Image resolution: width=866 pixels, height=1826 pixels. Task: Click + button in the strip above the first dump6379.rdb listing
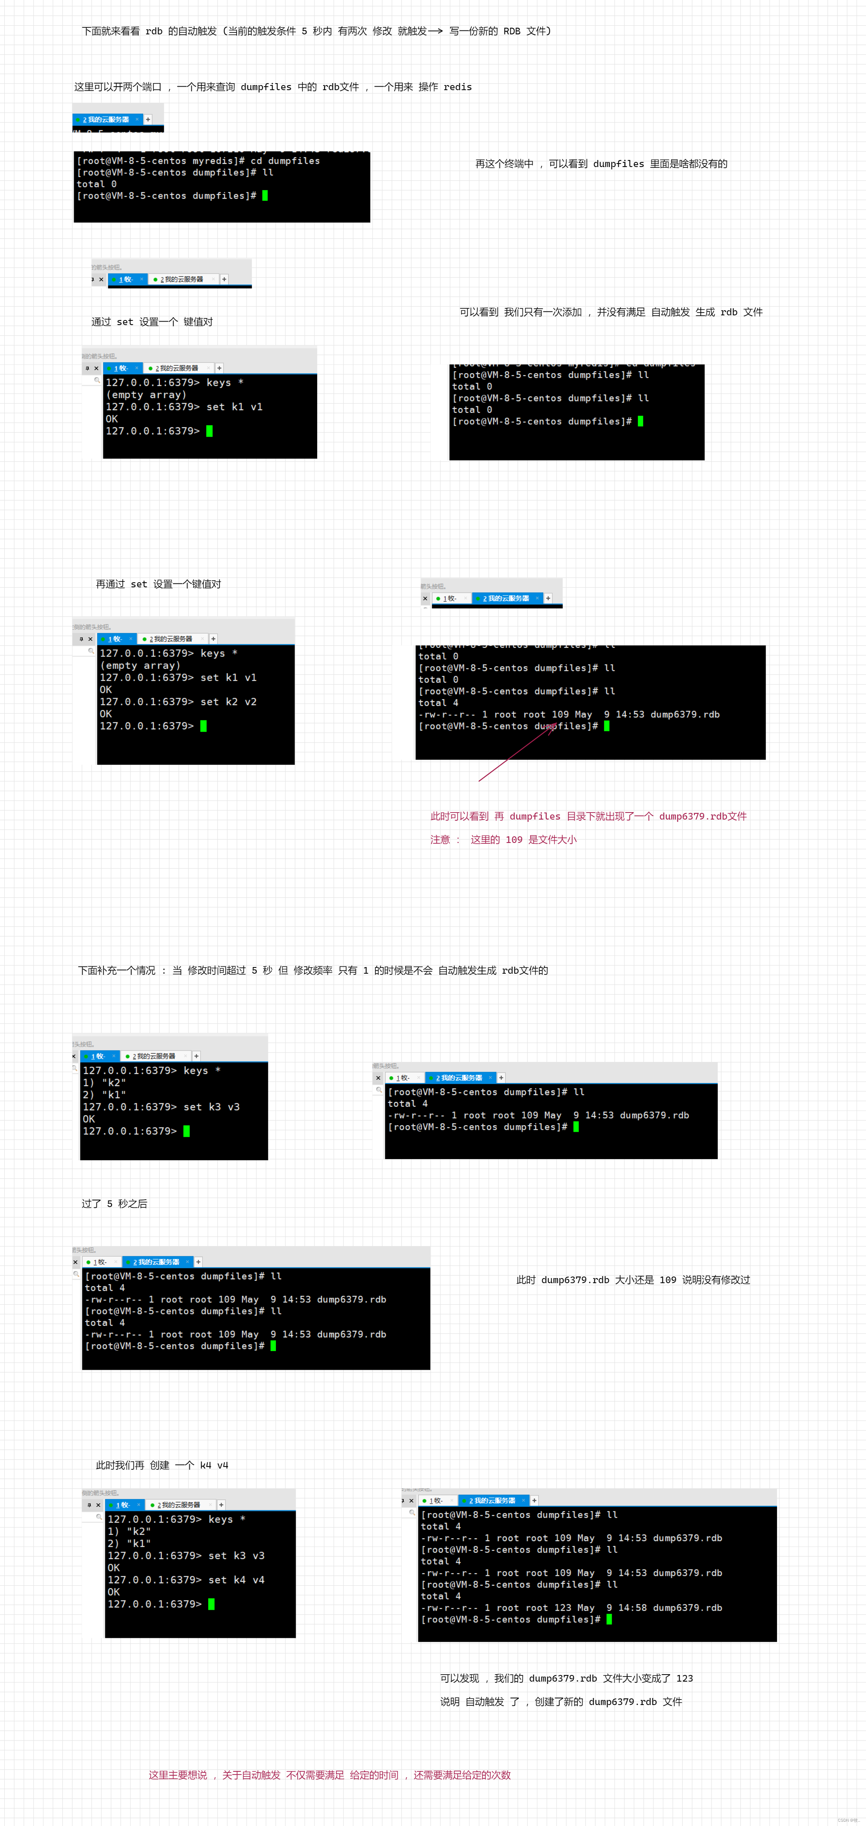[x=548, y=598]
